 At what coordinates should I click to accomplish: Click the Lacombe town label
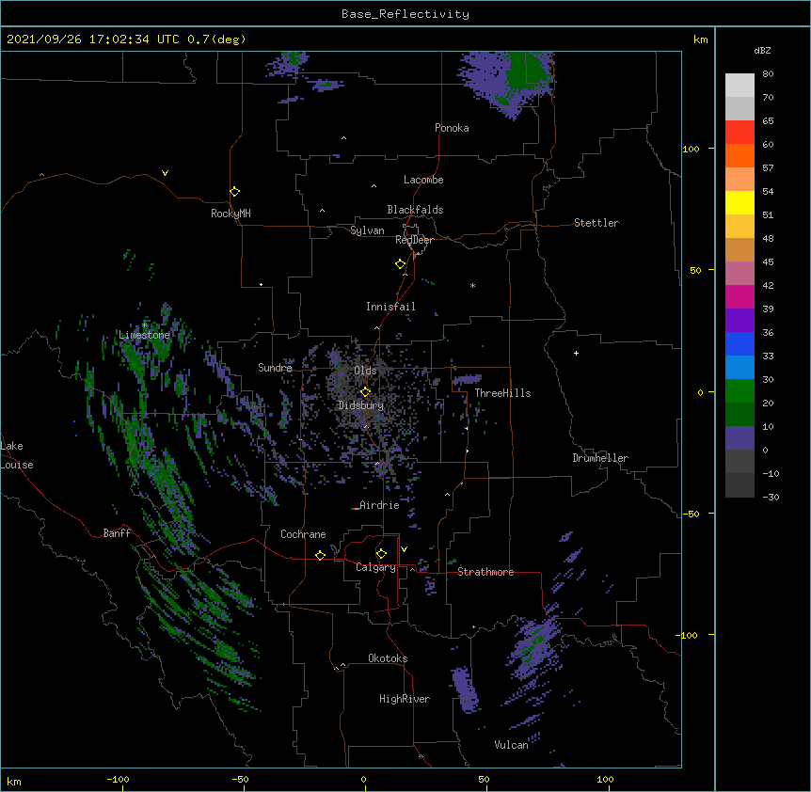click(423, 180)
